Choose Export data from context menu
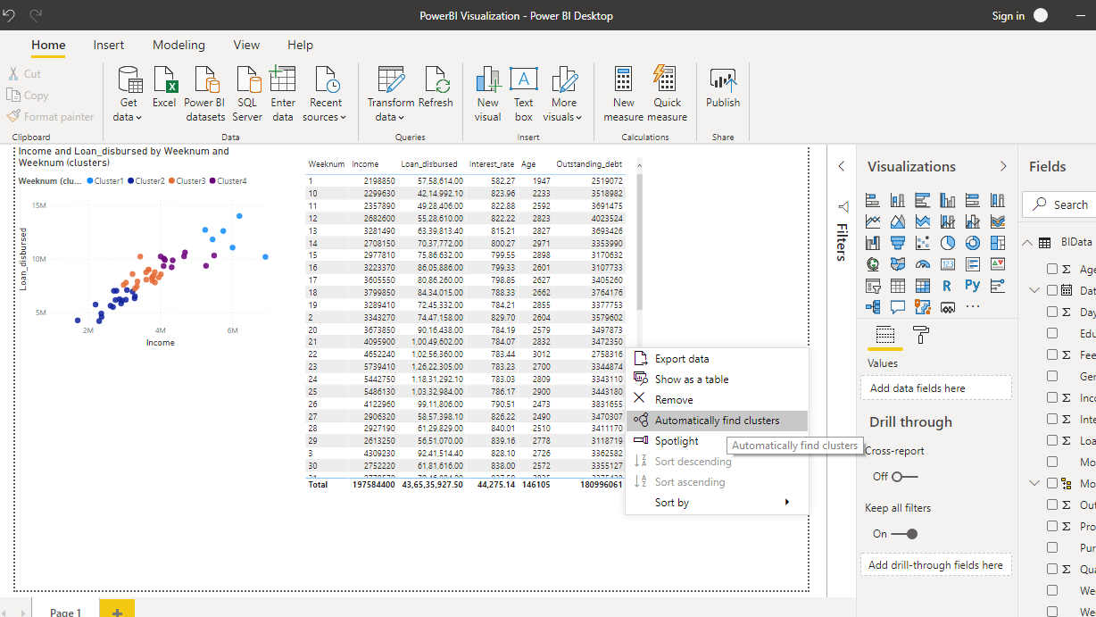The image size is (1096, 617). [718, 359]
